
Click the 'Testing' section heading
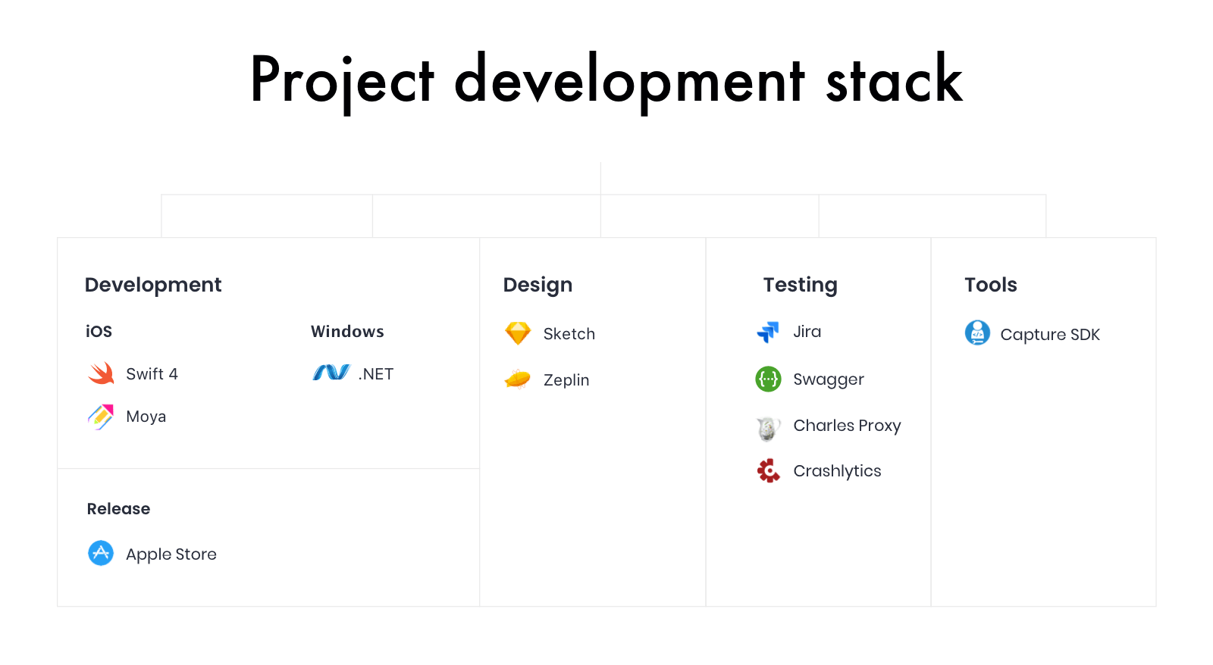pos(800,286)
